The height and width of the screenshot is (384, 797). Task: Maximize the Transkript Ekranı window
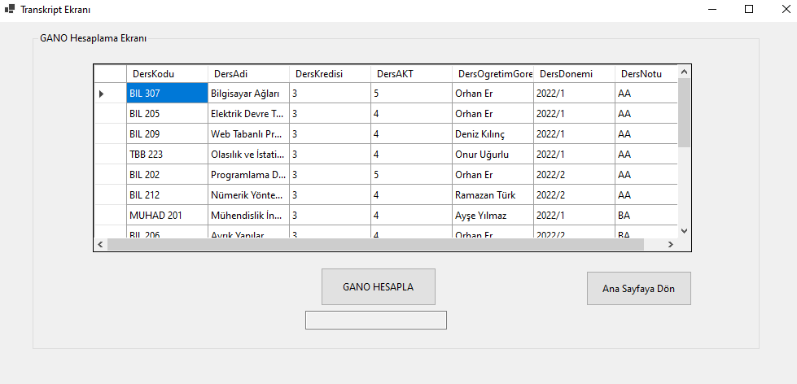coord(749,9)
